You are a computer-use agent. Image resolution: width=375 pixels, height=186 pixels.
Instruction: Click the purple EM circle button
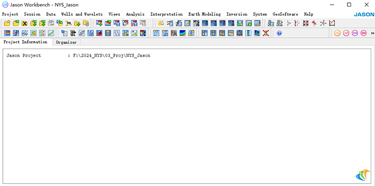(355, 33)
